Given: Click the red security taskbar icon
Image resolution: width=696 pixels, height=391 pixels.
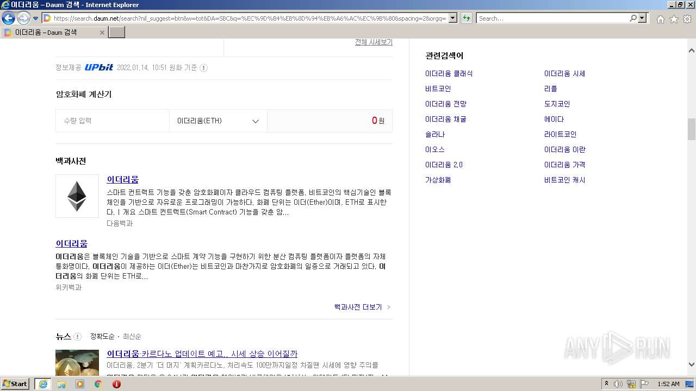Looking at the screenshot, I should coord(116,384).
